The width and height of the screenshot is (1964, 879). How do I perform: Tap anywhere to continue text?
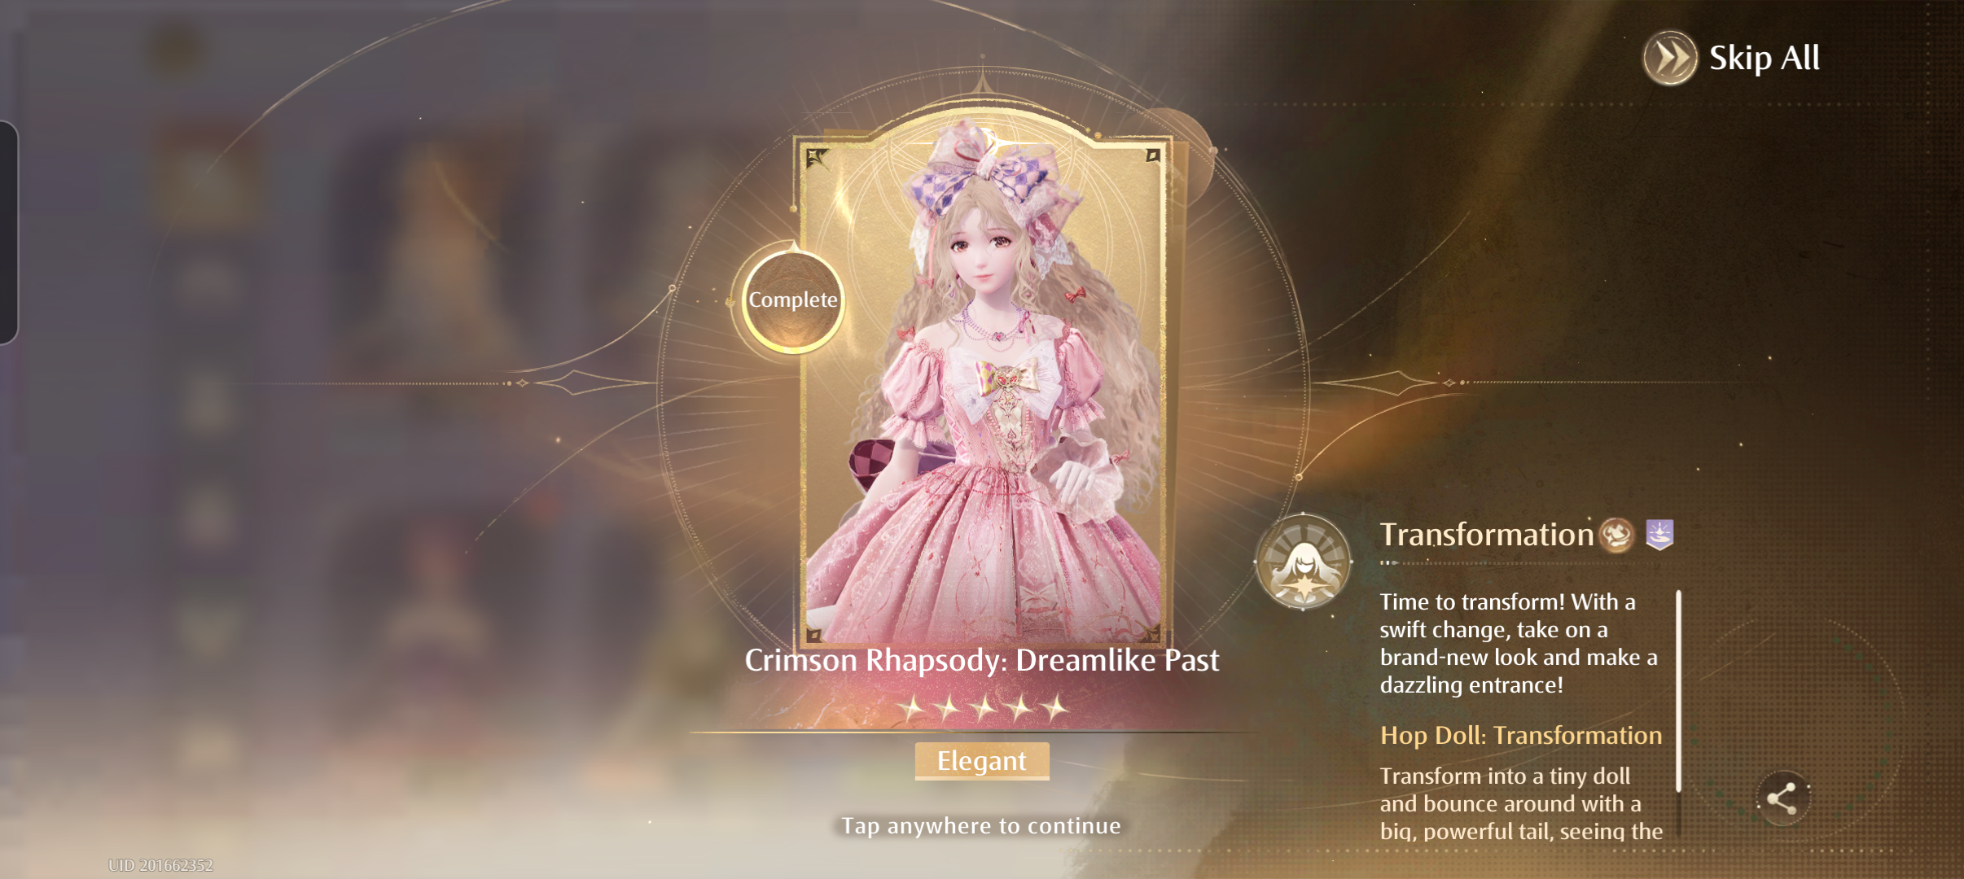(x=982, y=826)
